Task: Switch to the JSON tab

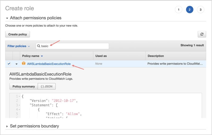Action: pyautogui.click(x=47, y=86)
